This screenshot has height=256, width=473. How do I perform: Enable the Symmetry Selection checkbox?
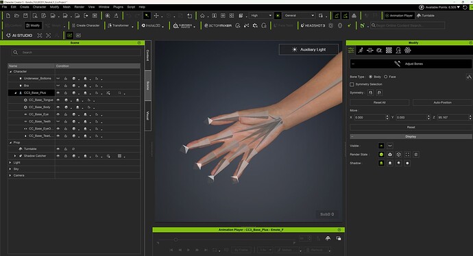[352, 84]
